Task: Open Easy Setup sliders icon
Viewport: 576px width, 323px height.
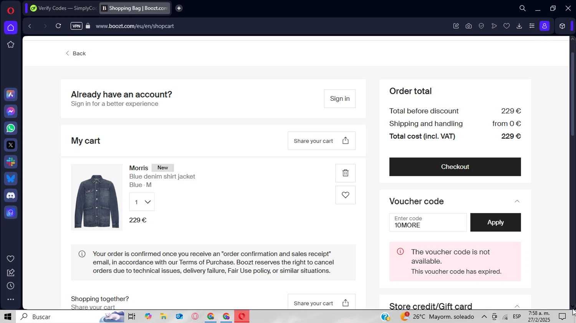Action: coord(532,26)
